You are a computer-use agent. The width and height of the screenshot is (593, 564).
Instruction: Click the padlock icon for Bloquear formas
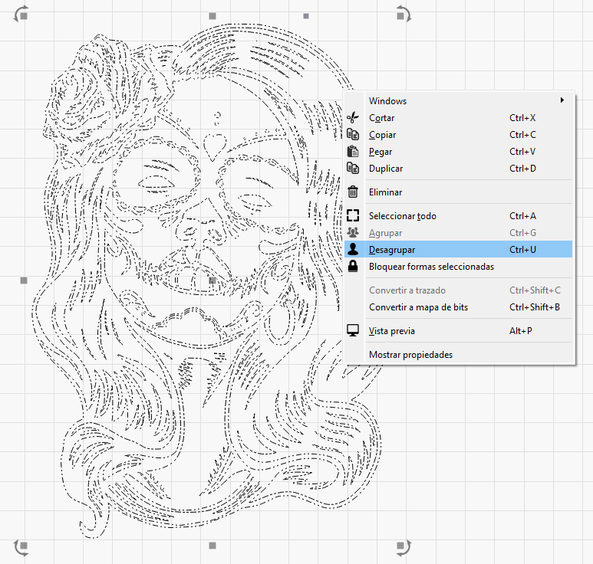353,267
